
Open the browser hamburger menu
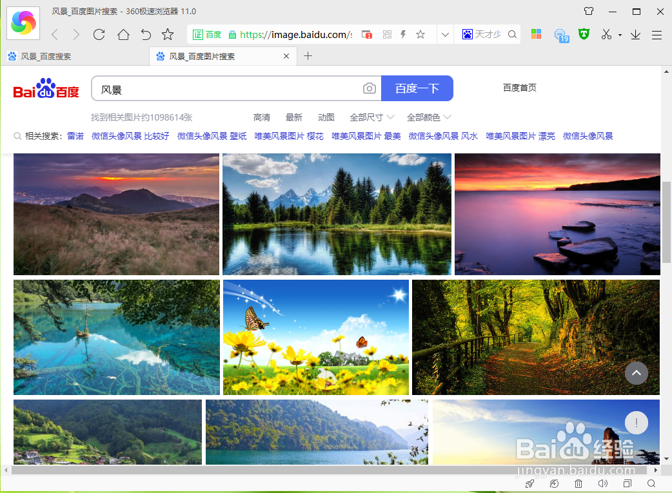pos(657,34)
